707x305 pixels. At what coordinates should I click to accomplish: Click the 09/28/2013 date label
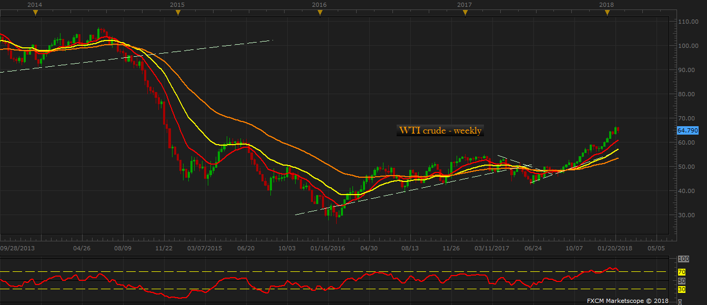pos(17,248)
